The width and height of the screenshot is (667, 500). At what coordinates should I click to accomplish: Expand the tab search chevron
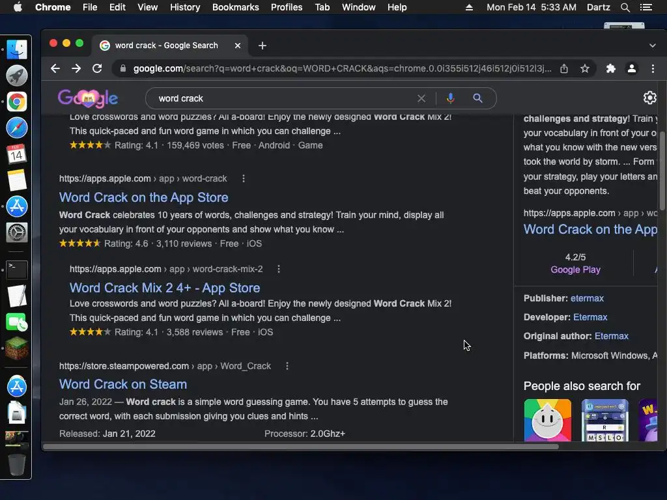pyautogui.click(x=653, y=46)
